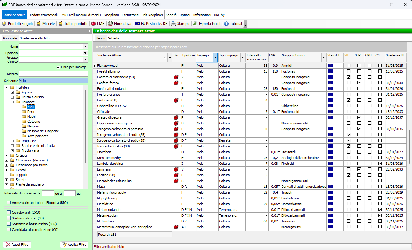412x250 pixels.
Task: Click the Applica Filtro button
Action: tap(74, 245)
